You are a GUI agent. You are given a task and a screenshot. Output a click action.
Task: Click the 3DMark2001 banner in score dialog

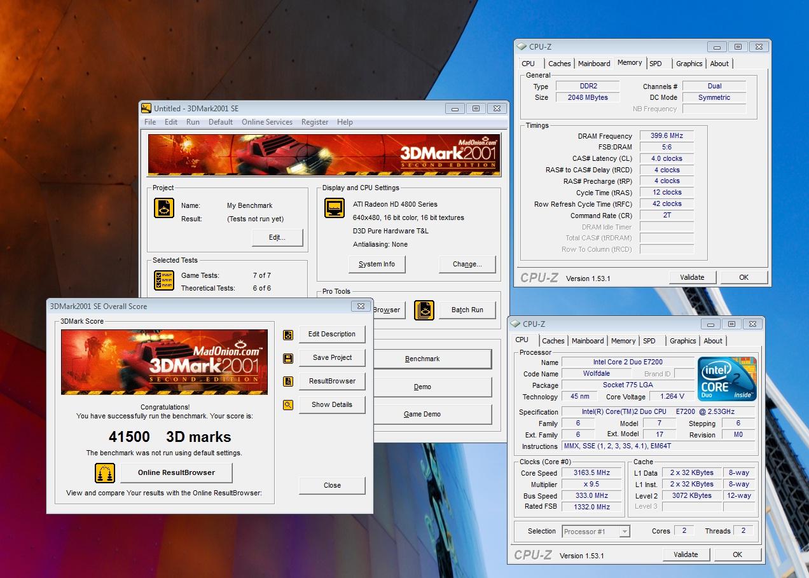pos(164,362)
